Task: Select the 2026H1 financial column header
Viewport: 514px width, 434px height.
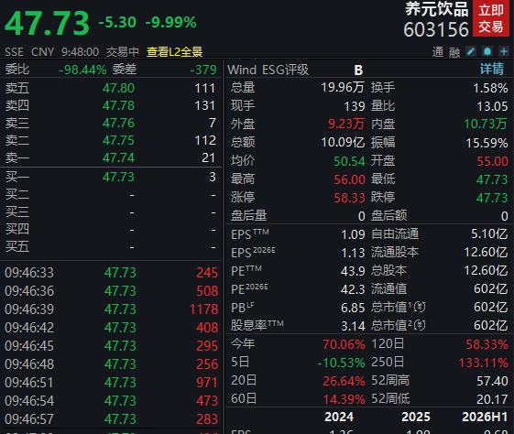Action: tap(485, 417)
